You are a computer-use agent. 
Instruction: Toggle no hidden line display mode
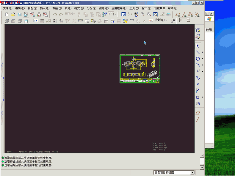pyautogui.click(x=20, y=21)
